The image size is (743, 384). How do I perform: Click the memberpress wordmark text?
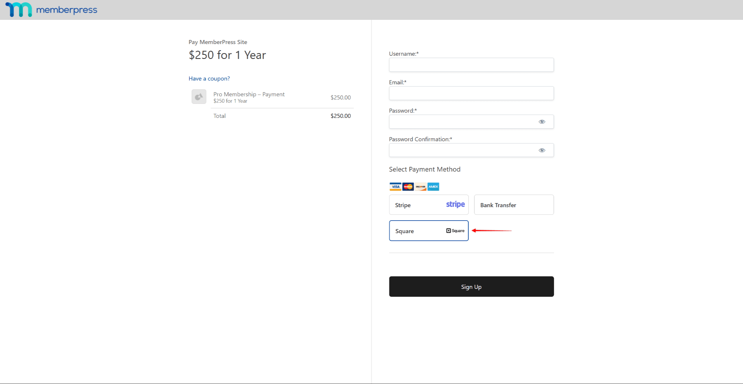point(67,10)
